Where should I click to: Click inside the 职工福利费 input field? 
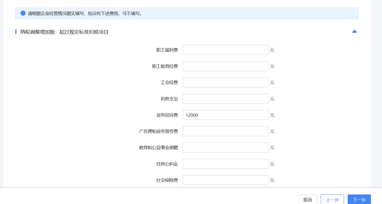(225, 50)
